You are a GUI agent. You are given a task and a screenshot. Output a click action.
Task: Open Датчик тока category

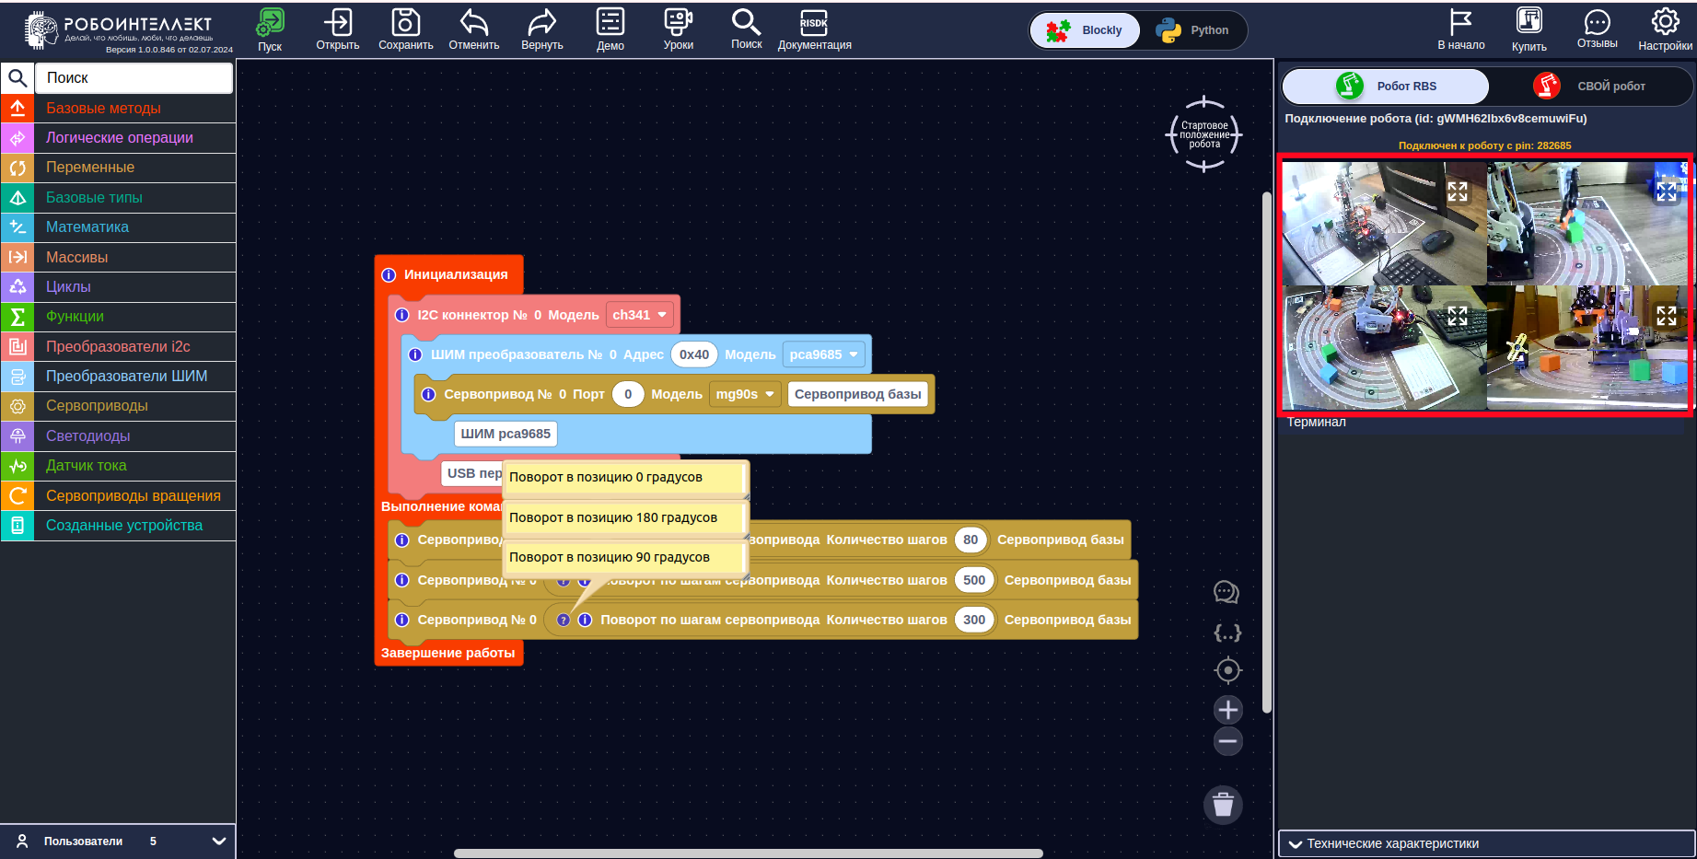pyautogui.click(x=118, y=465)
